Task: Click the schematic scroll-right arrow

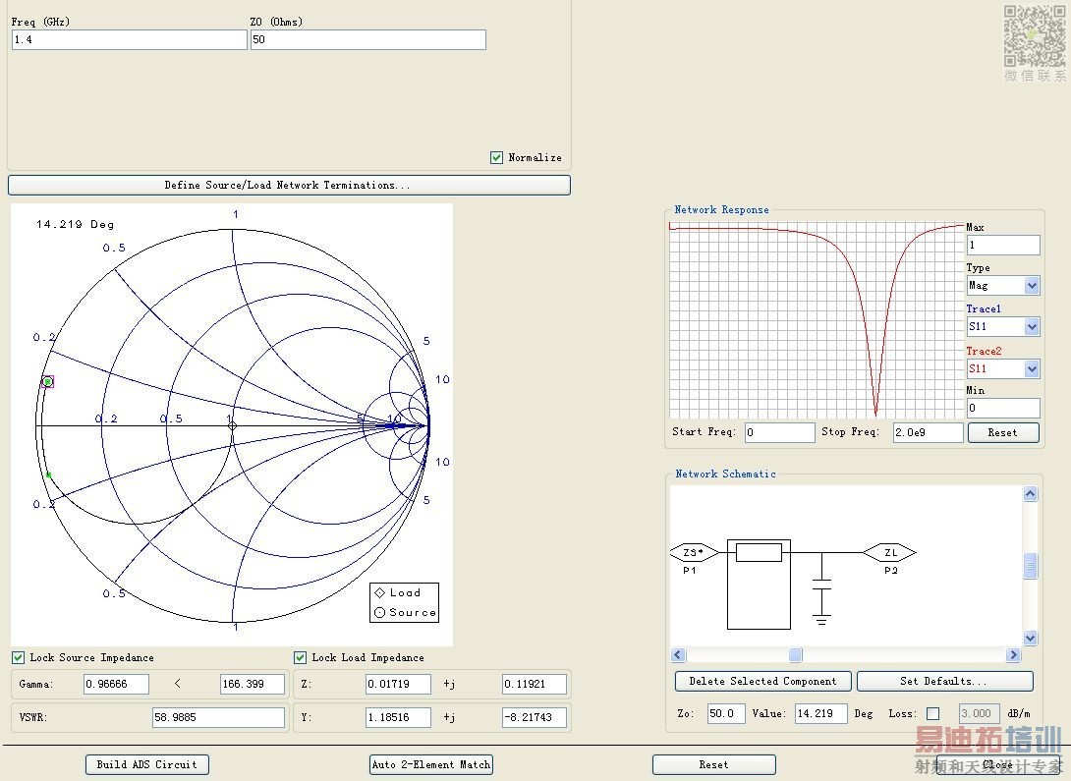Action: point(1013,655)
